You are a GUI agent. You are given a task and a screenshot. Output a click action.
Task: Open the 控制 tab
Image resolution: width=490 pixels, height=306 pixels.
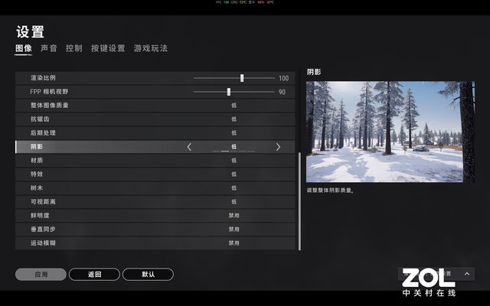click(x=74, y=48)
